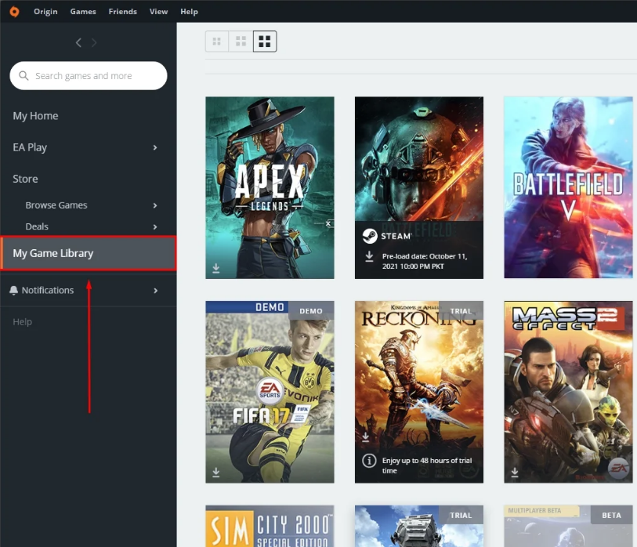Select the large grid view icon
Image resolution: width=637 pixels, height=547 pixels.
(x=265, y=42)
